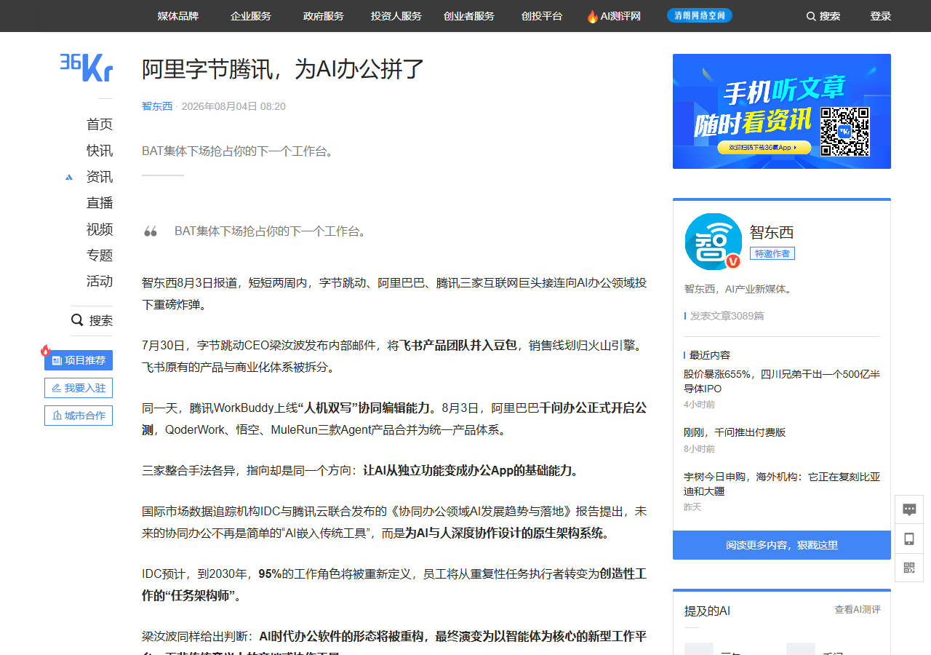Navigate to 快讯 in sidebar

(x=100, y=151)
